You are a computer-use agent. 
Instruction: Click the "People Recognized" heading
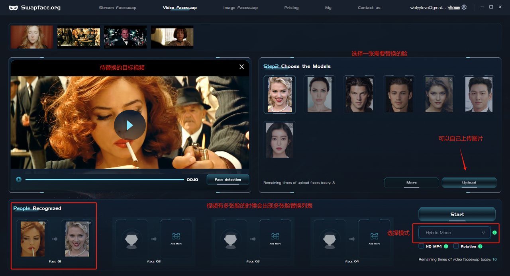[37, 208]
